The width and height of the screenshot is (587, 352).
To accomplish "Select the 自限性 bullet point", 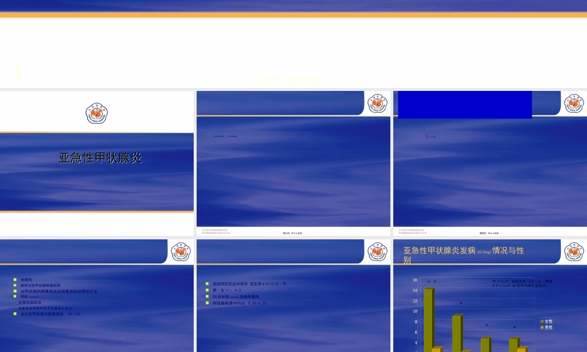I will [x=26, y=279].
